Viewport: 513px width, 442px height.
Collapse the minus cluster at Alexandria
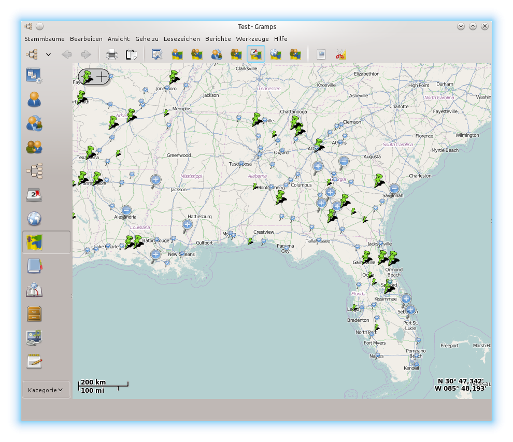pos(126,210)
